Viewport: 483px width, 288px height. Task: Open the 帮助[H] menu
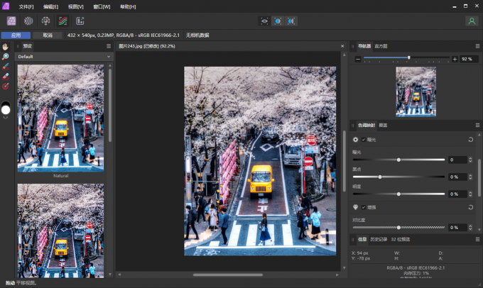[x=128, y=6]
